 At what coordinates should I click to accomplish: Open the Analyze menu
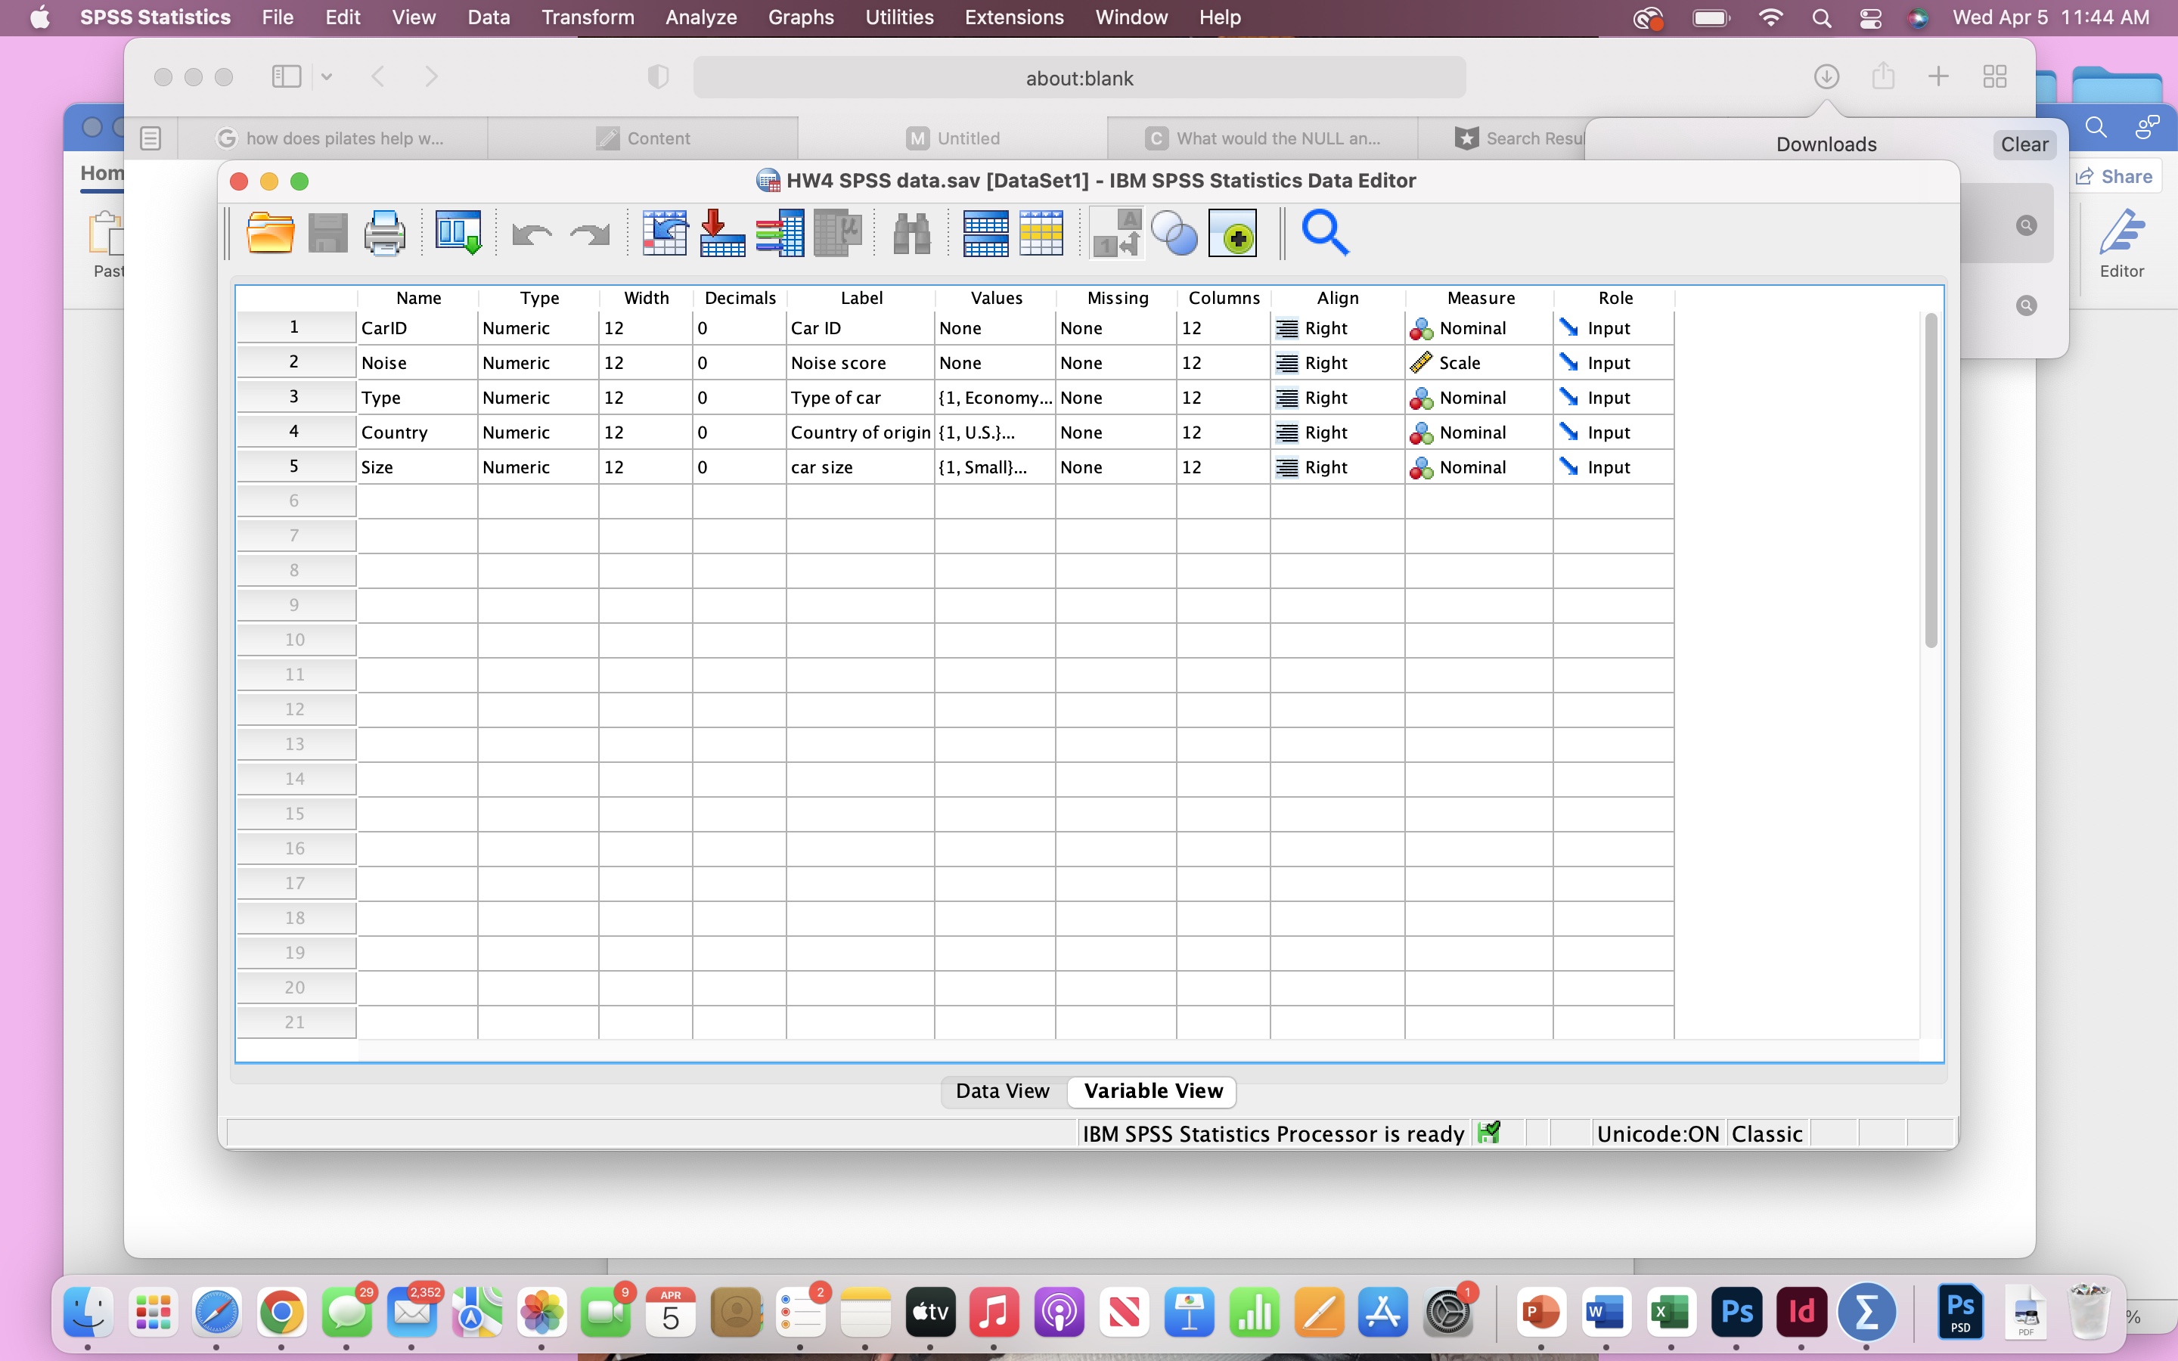point(700,17)
